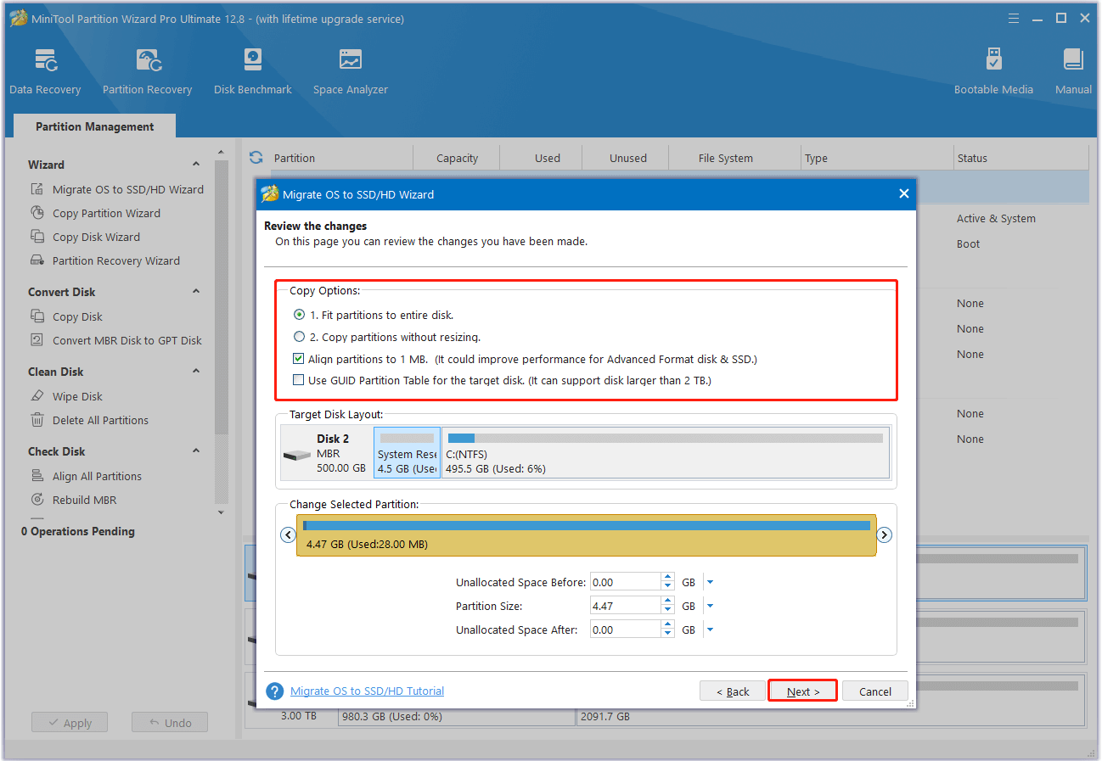Create Bootable Media
1102x761 pixels.
(x=993, y=72)
